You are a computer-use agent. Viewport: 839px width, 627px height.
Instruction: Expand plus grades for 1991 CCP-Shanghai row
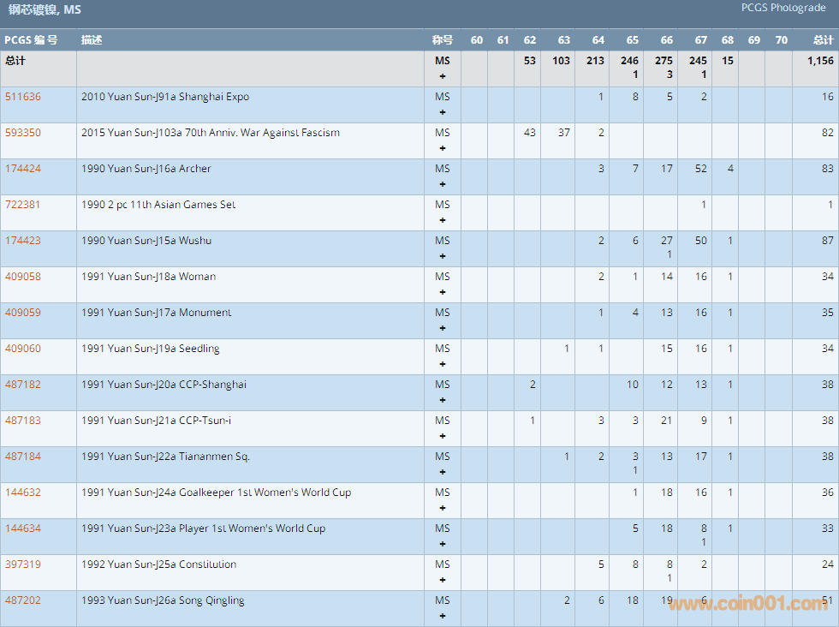pyautogui.click(x=442, y=400)
